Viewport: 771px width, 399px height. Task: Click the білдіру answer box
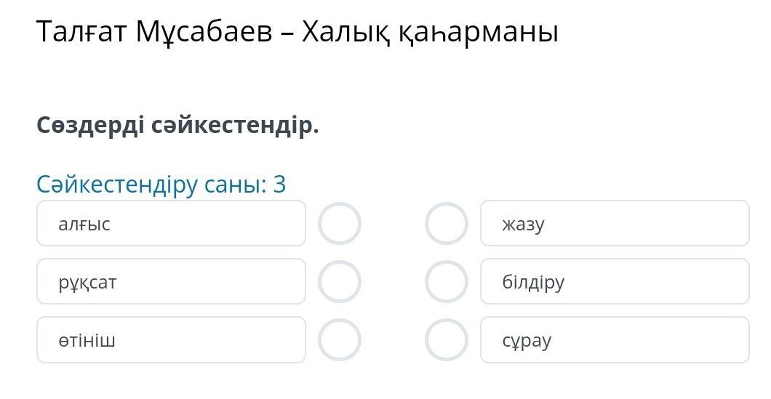click(x=615, y=282)
